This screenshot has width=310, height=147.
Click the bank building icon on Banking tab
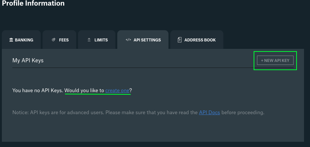tap(11, 40)
